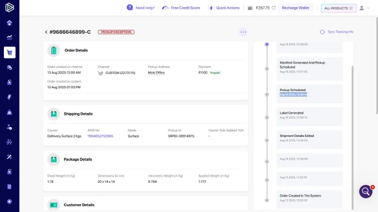This screenshot has height=212, width=378.
Task: Select the Label Generated timeline entry
Action: pyautogui.click(x=310, y=117)
